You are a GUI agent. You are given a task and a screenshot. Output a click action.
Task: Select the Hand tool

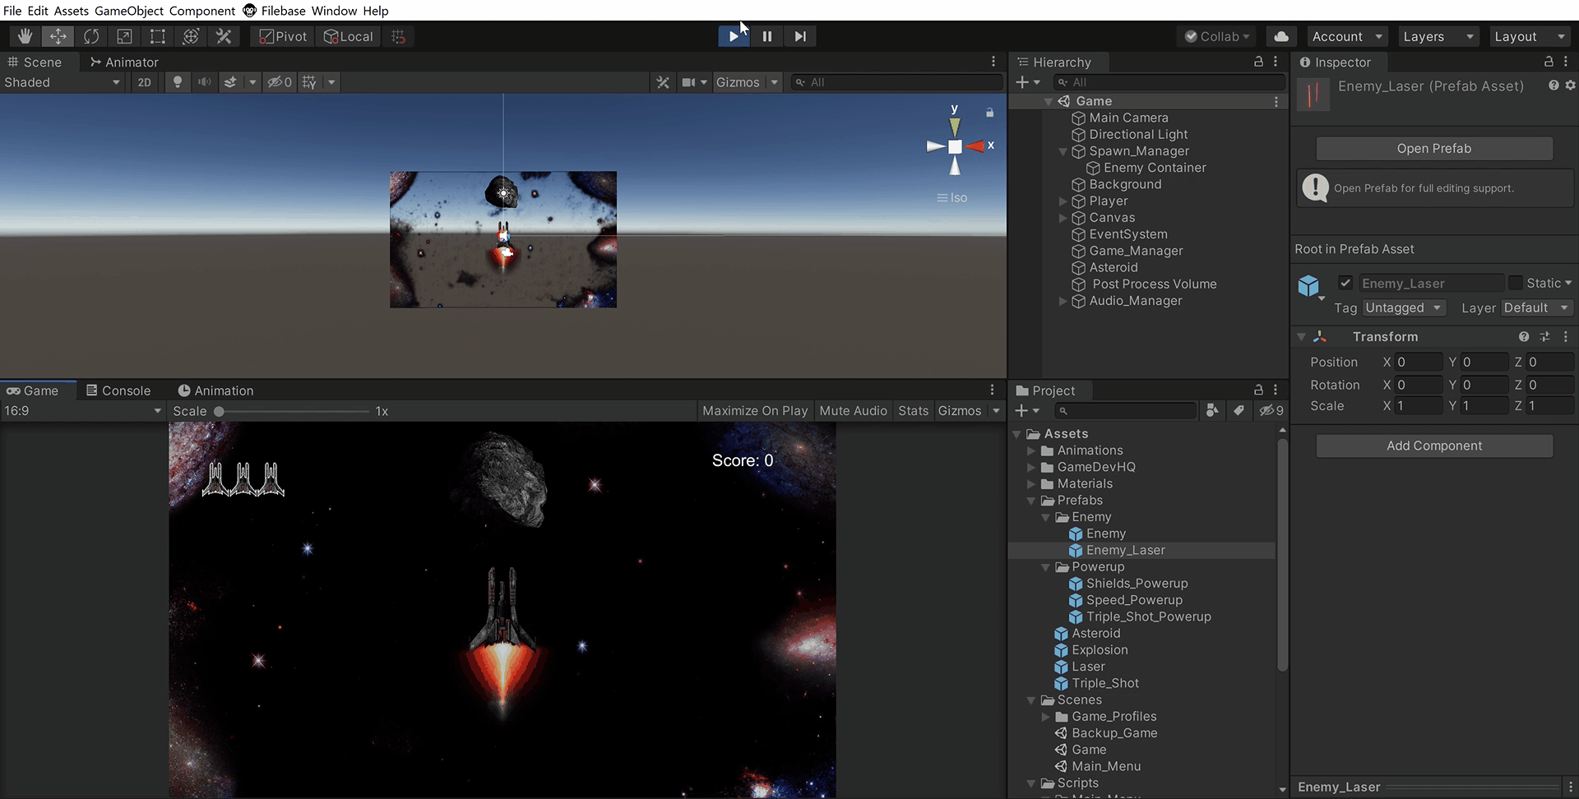(x=25, y=36)
